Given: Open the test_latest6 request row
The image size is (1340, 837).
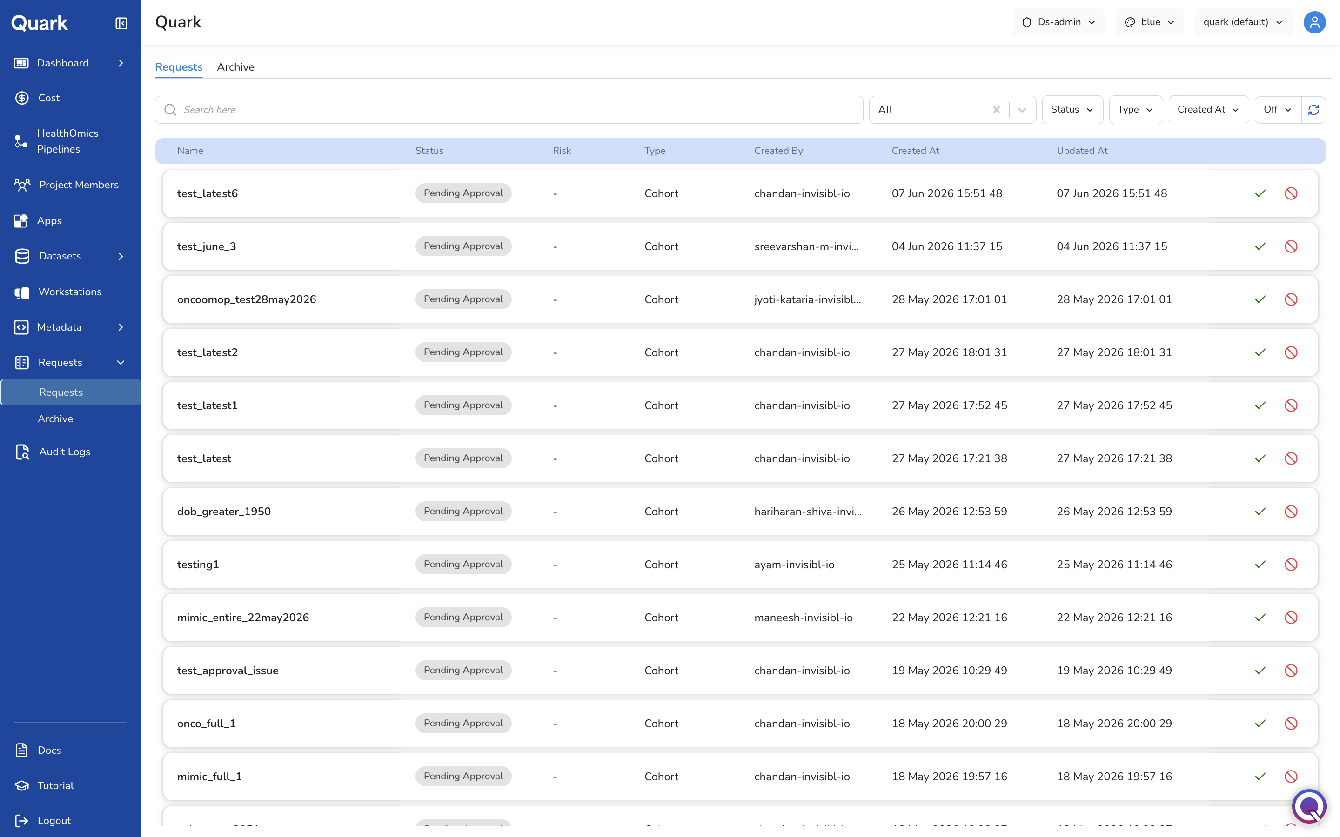Looking at the screenshot, I should (x=740, y=193).
